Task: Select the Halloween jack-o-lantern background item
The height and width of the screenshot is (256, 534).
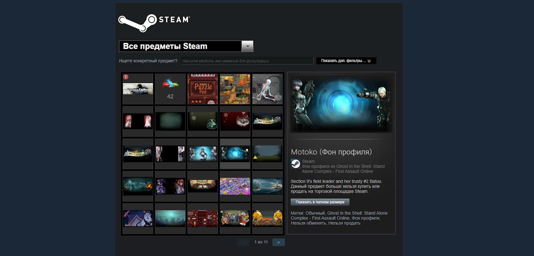Action: 138,186
